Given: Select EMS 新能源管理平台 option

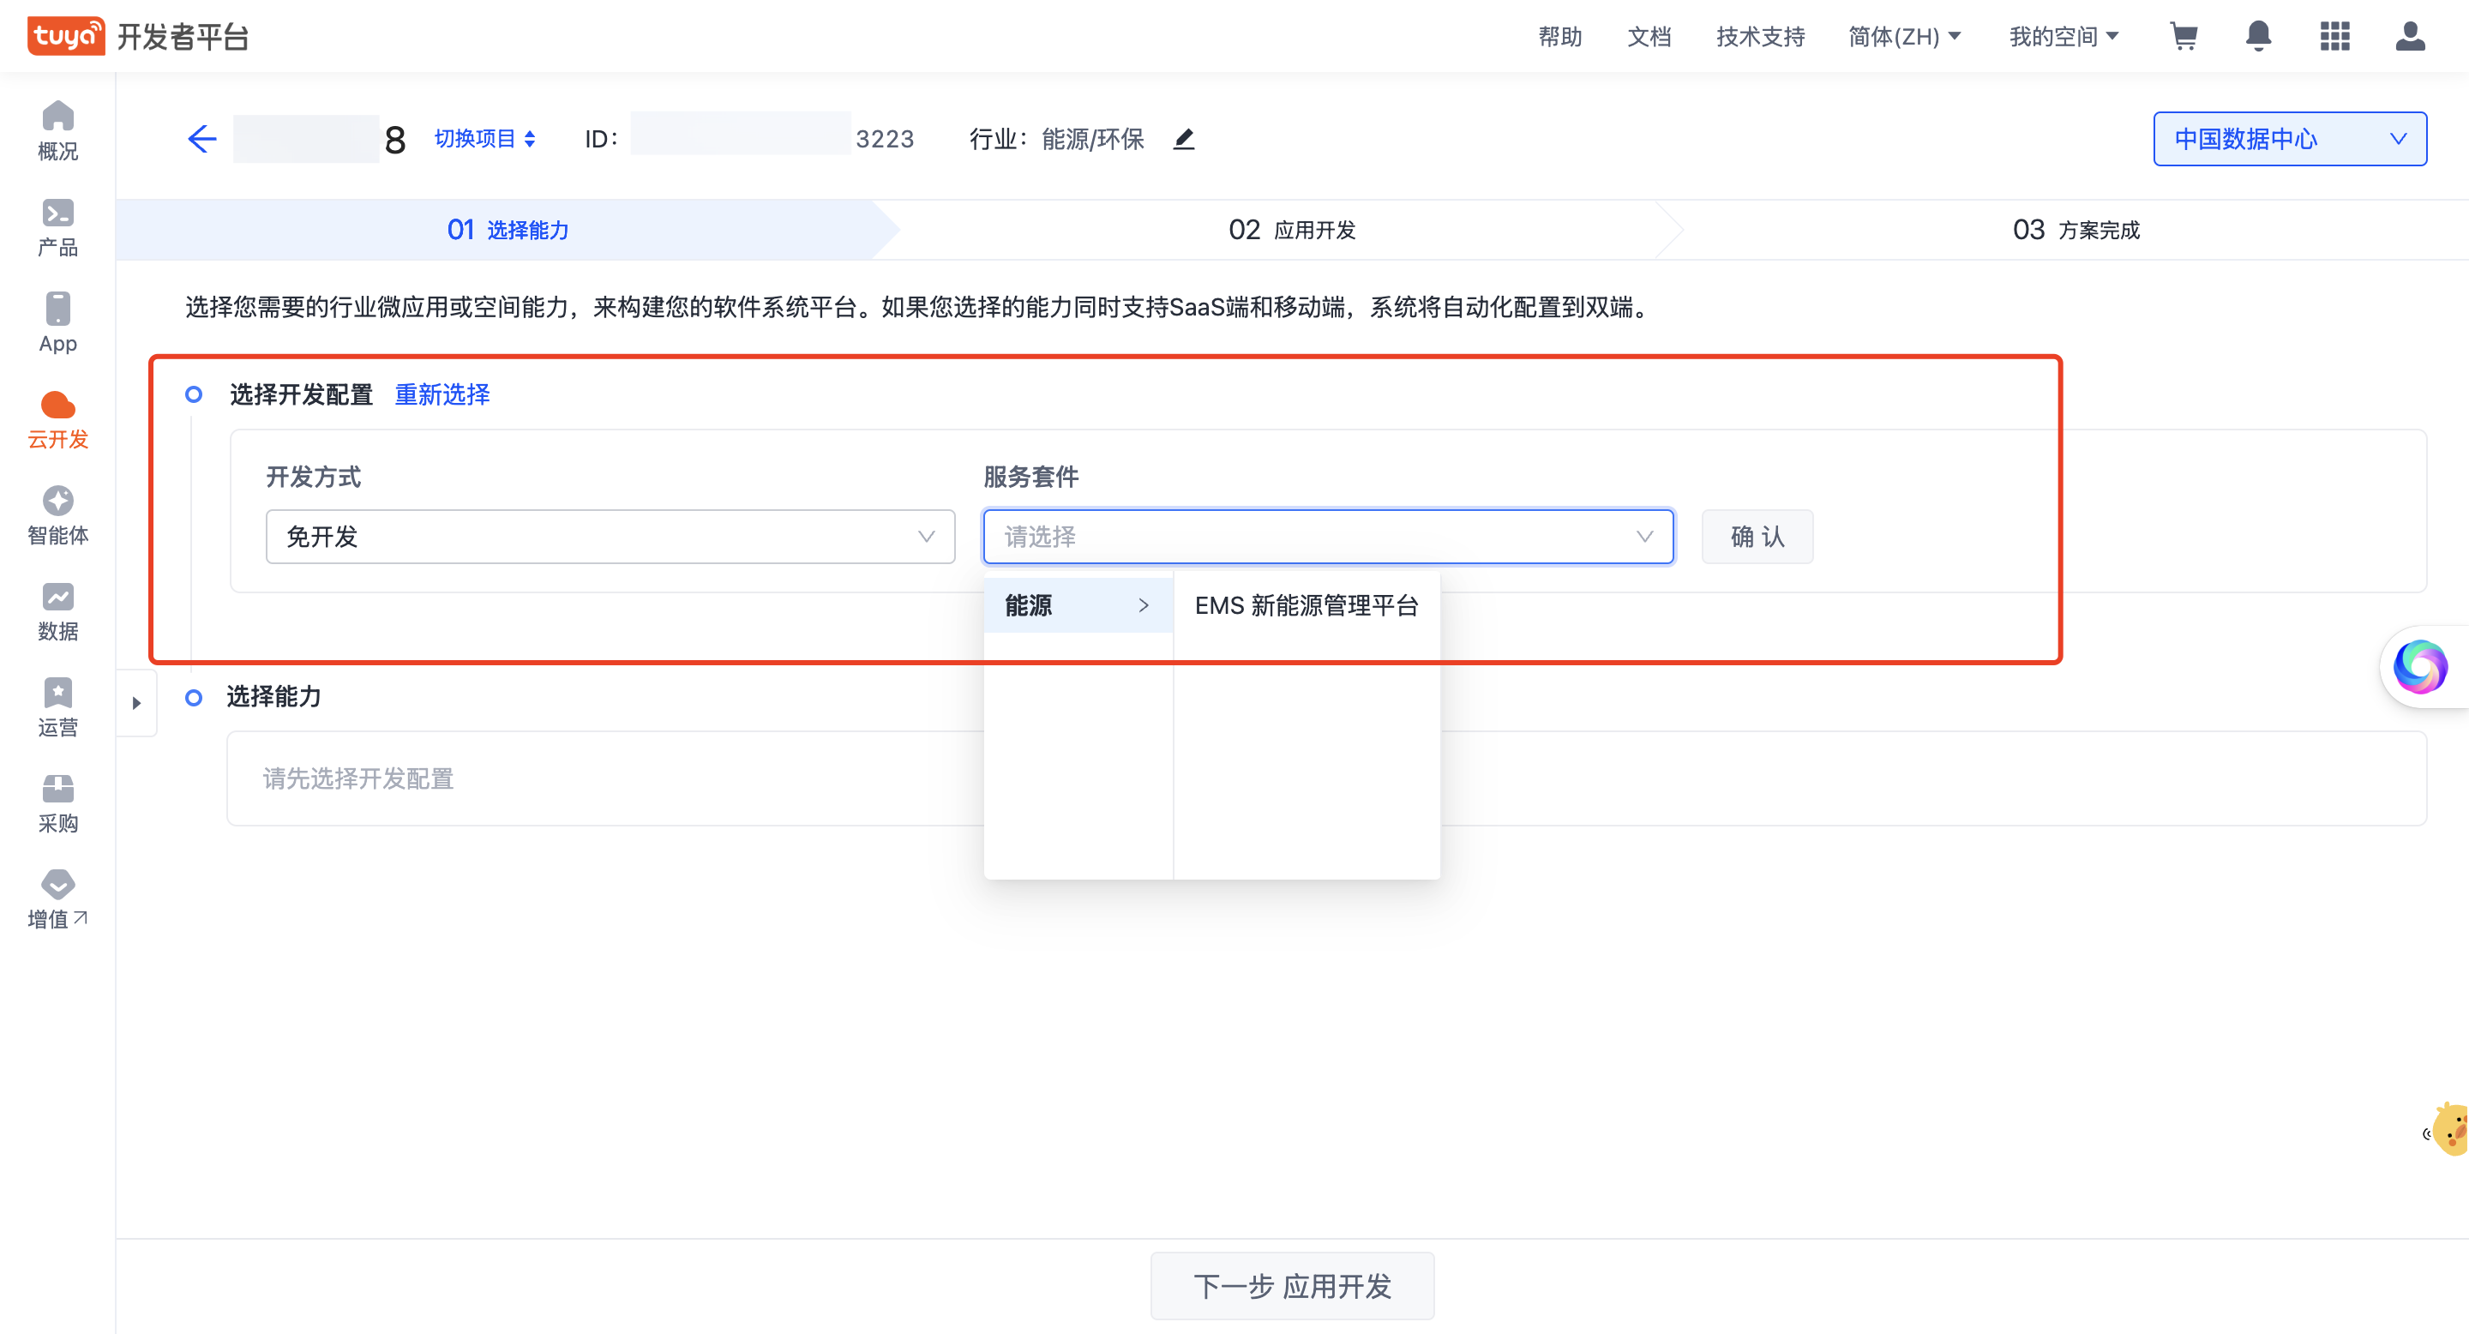Looking at the screenshot, I should (x=1306, y=604).
